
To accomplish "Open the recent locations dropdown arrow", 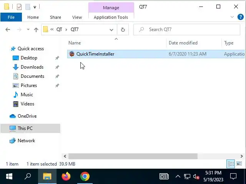I will pos(28,29).
